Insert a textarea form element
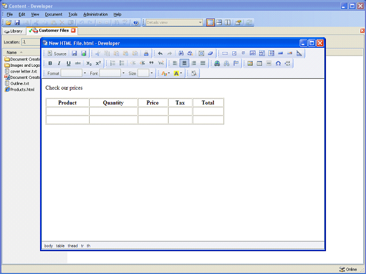The width and height of the screenshot is (366, 274). click(262, 53)
